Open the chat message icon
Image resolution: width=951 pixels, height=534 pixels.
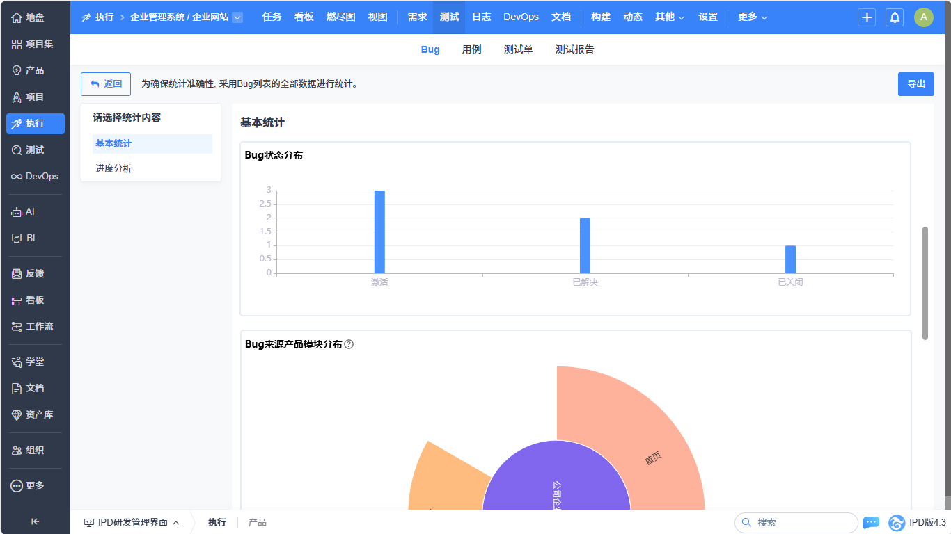pos(871,522)
